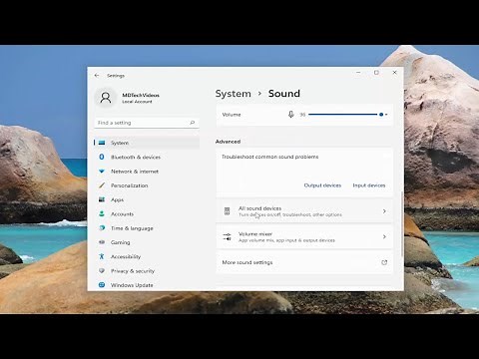Screen dimensions: 479x359
Task: Click the Privacy shield icon
Action: point(102,270)
